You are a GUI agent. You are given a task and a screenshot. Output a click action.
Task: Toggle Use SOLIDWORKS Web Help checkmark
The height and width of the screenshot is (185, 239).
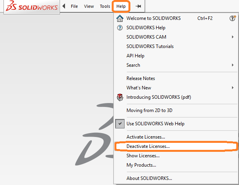tap(120, 124)
